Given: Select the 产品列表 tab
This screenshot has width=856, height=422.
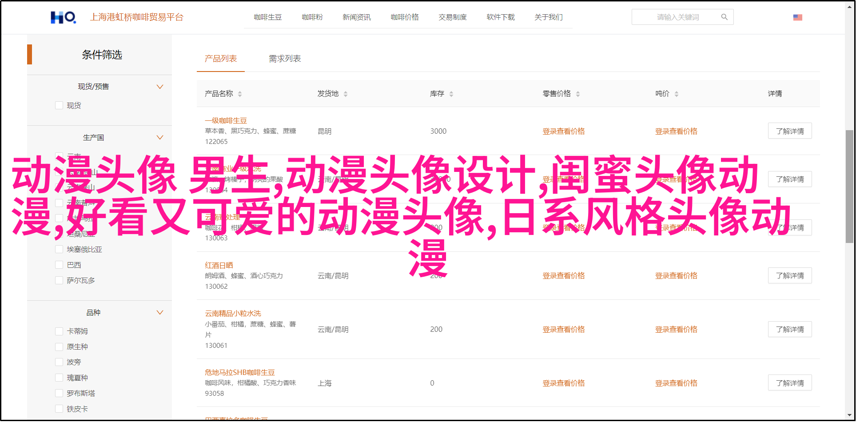Looking at the screenshot, I should [x=221, y=59].
